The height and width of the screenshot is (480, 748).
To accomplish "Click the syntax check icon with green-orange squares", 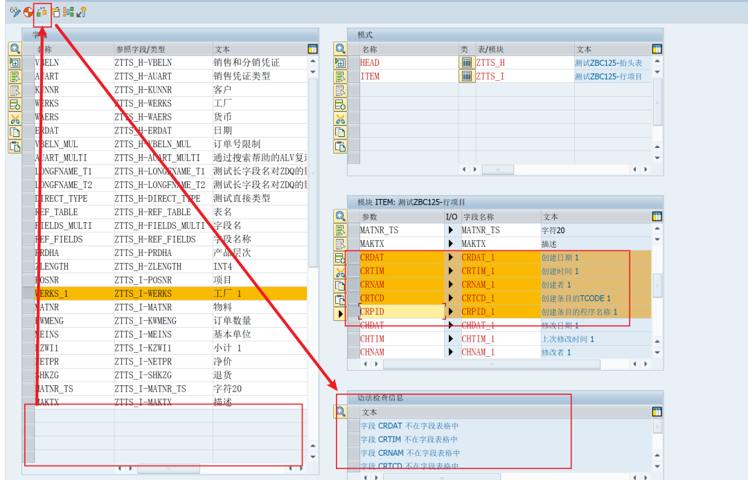I will 42,12.
